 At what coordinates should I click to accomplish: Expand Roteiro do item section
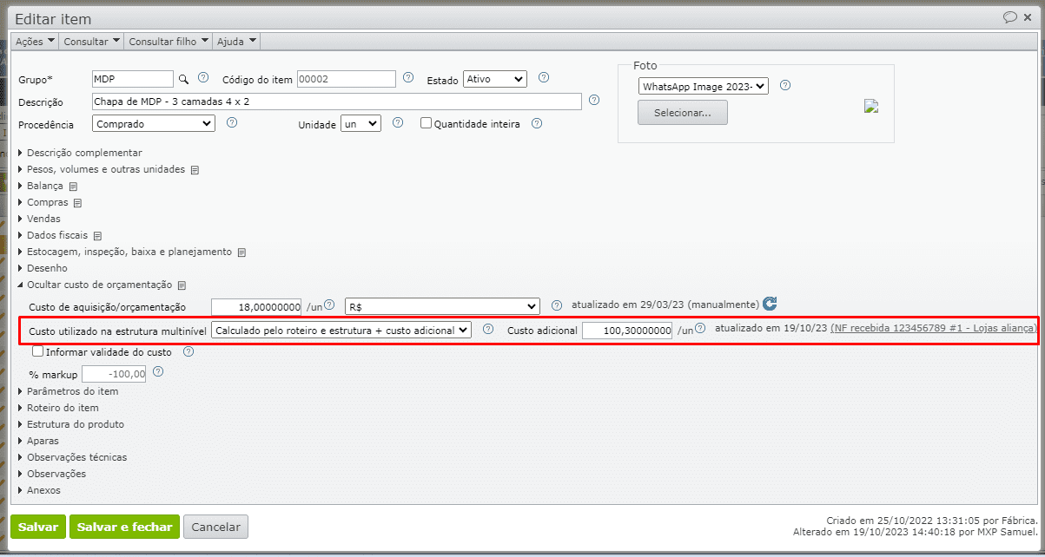coord(63,408)
